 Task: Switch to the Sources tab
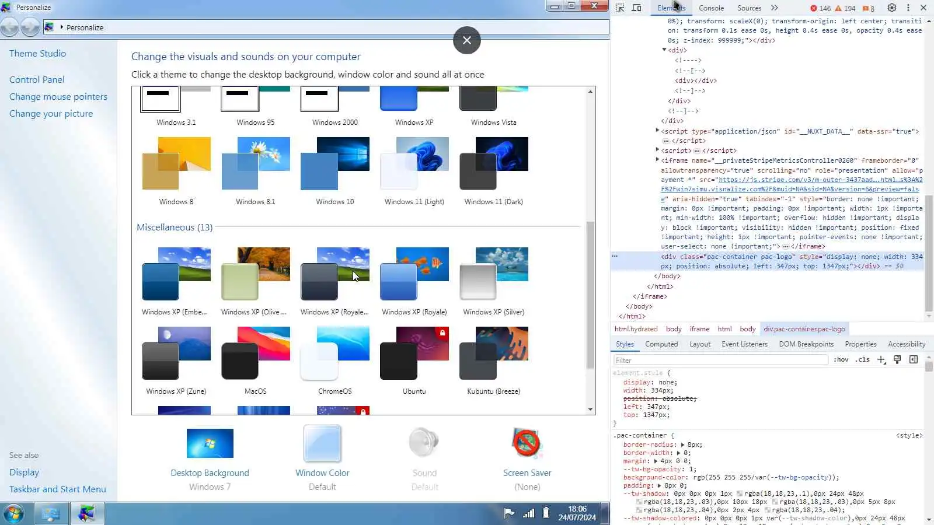(750, 8)
